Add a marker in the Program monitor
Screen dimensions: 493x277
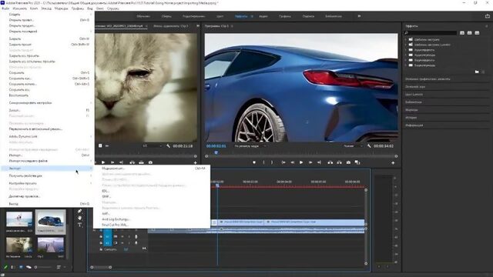point(254,162)
